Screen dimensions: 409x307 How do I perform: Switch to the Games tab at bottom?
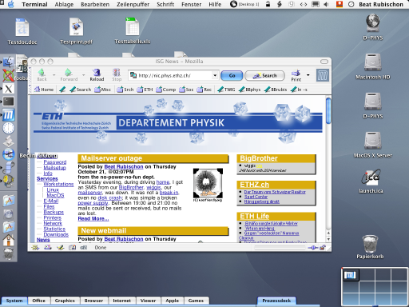click(x=196, y=301)
